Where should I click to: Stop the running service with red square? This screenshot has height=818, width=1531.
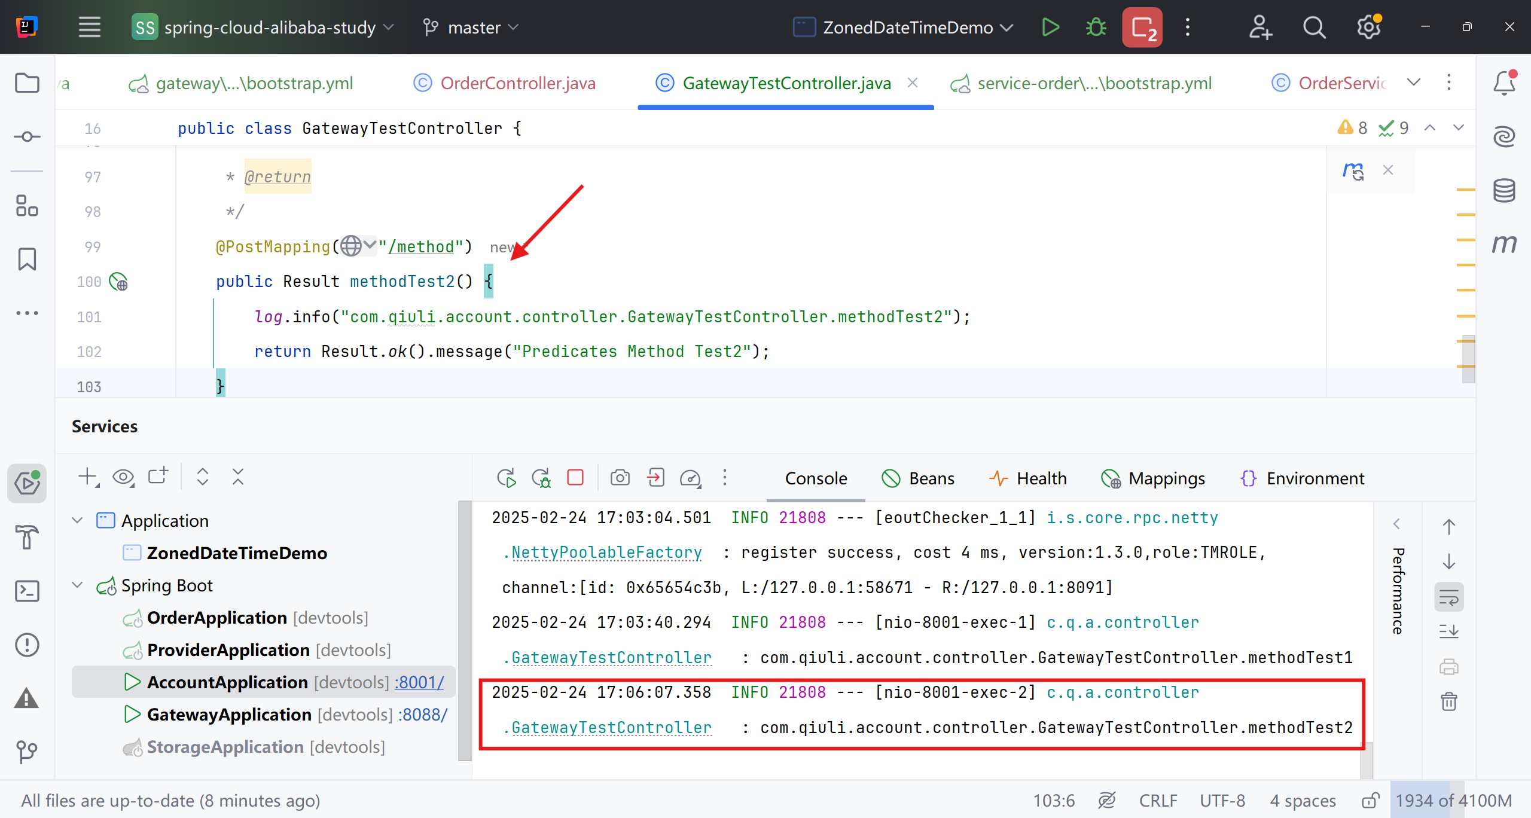click(575, 477)
